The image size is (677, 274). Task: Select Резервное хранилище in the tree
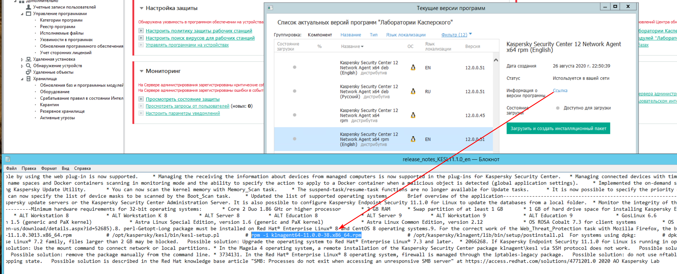click(62, 111)
